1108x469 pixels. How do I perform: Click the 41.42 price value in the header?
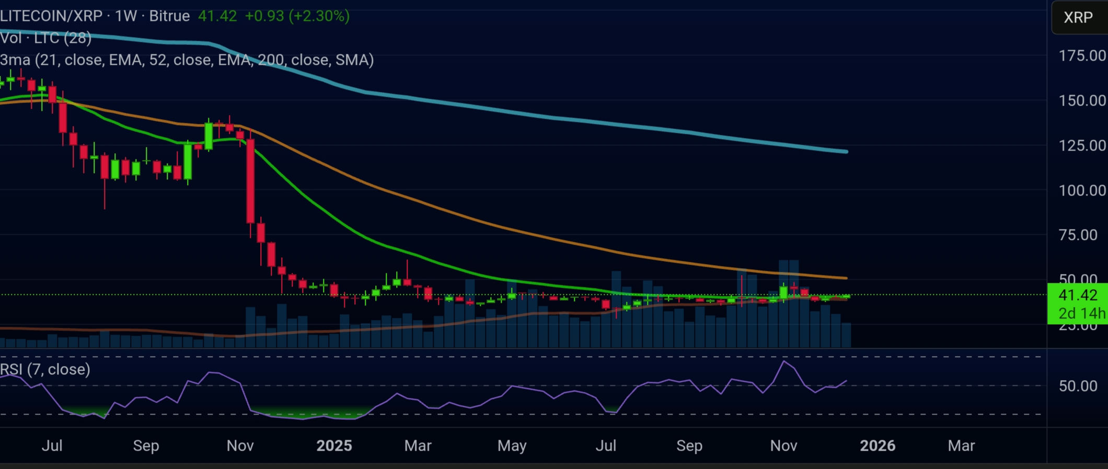(217, 16)
